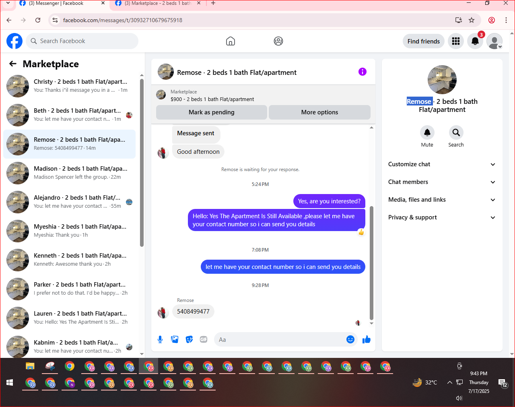Go back from Marketplace chats list

click(13, 64)
